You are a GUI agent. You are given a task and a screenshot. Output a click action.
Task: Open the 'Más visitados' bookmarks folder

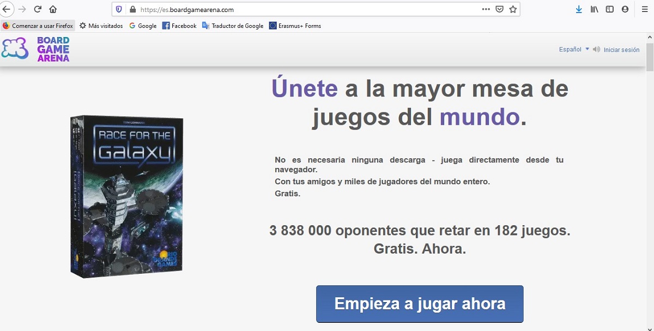pyautogui.click(x=101, y=26)
